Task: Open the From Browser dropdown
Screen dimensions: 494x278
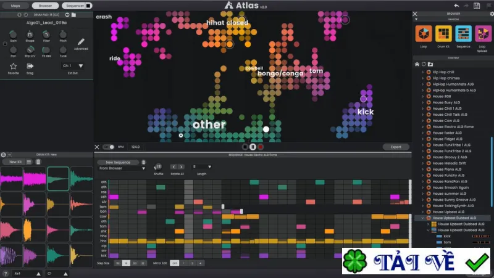Action: coord(122,168)
